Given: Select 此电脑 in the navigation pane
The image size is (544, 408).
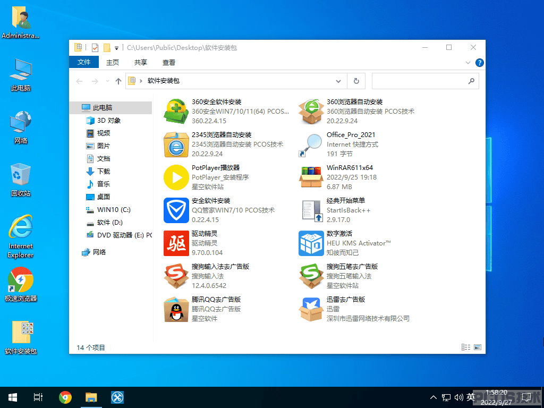Looking at the screenshot, I should pos(110,107).
